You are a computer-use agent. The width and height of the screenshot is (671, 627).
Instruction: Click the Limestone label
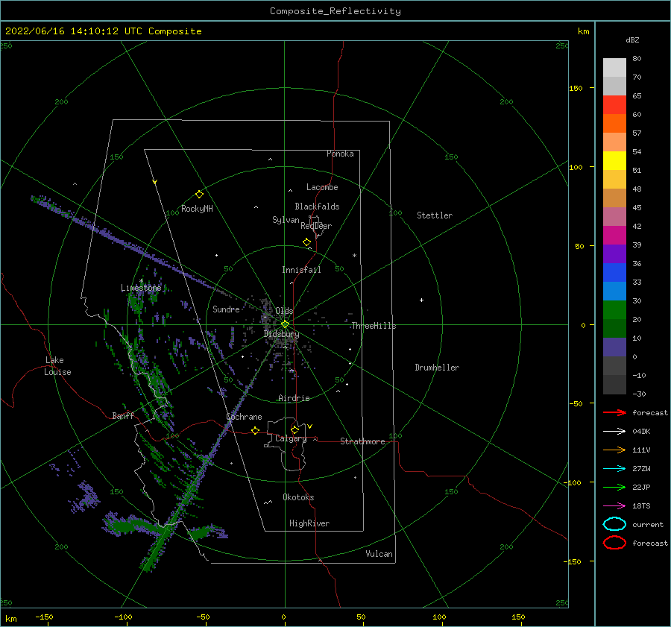click(x=141, y=288)
